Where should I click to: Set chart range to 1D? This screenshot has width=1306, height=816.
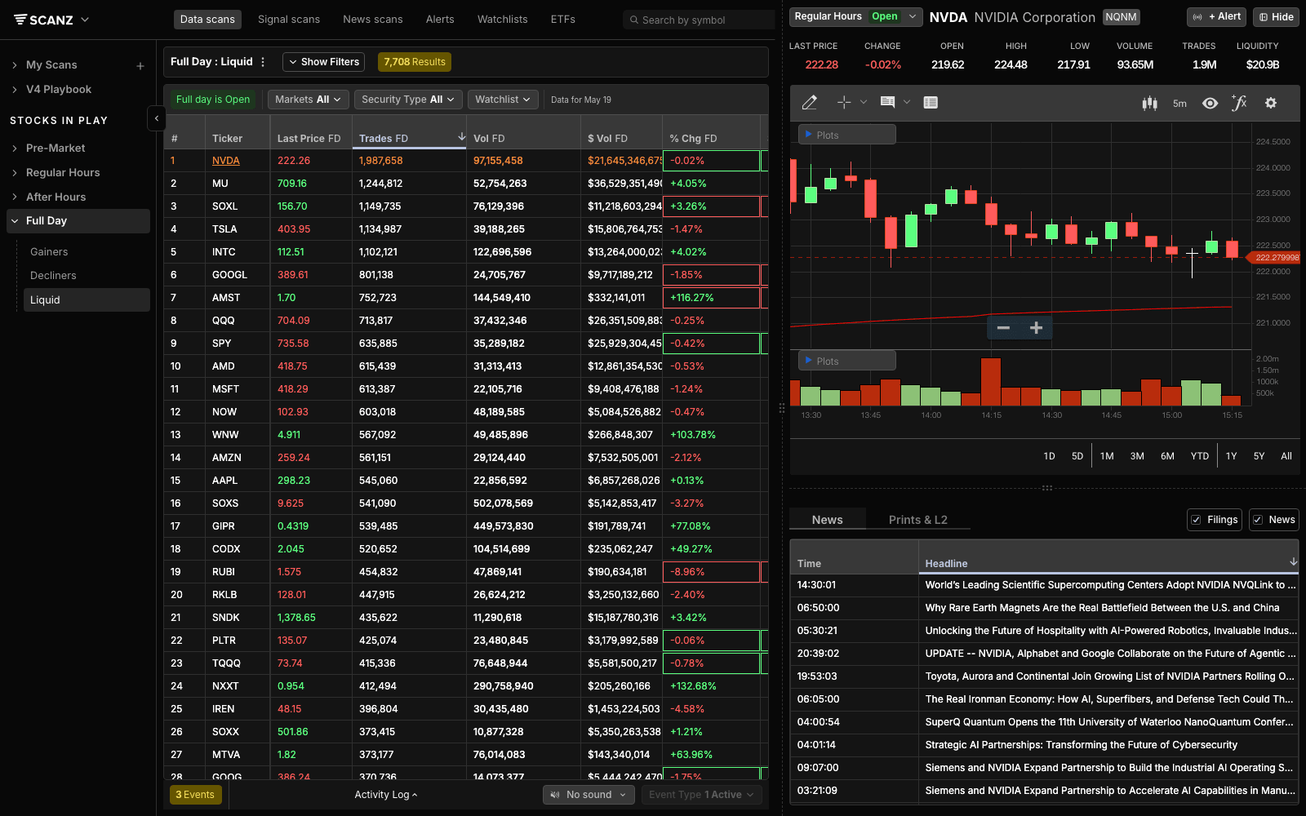coord(1050,456)
